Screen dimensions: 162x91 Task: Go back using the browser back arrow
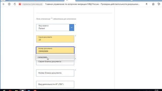click(x=4, y=4)
